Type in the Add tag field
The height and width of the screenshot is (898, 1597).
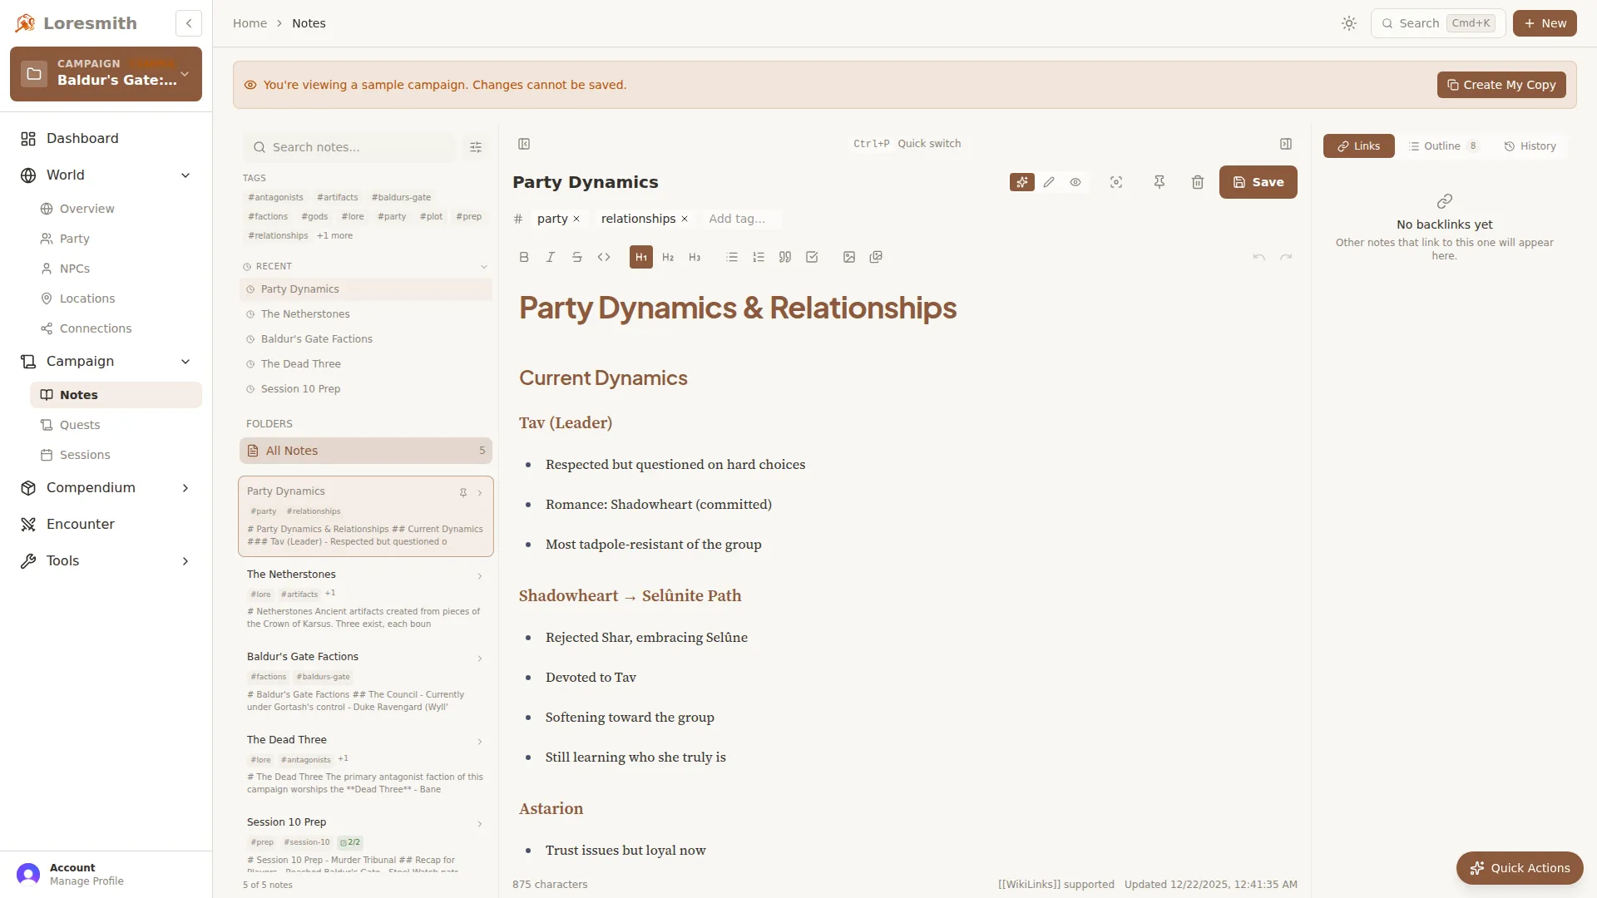739,218
